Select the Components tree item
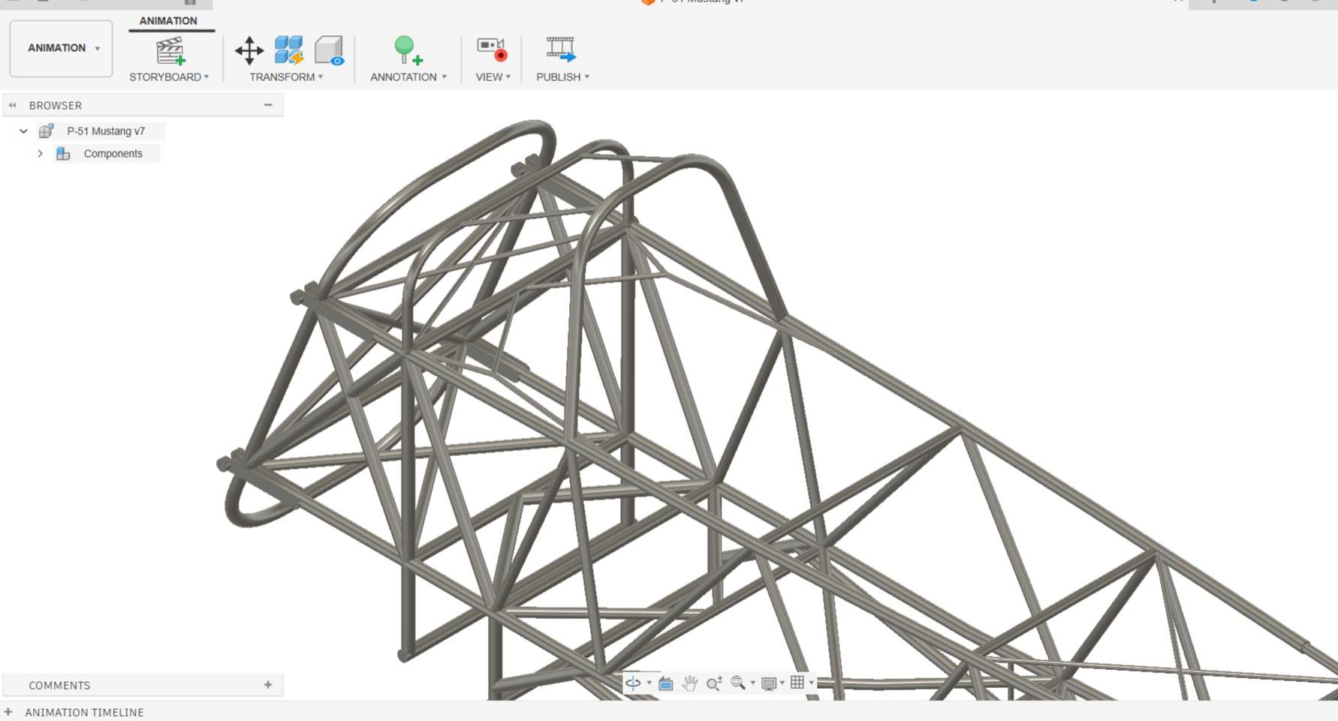Image resolution: width=1338 pixels, height=721 pixels. pos(113,154)
